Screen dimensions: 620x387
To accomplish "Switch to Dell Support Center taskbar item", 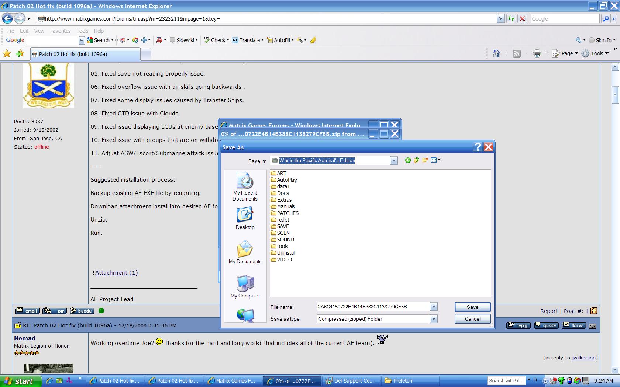I will click(x=351, y=381).
